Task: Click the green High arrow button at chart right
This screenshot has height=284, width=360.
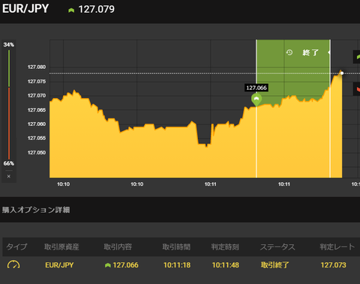Action: click(x=357, y=57)
